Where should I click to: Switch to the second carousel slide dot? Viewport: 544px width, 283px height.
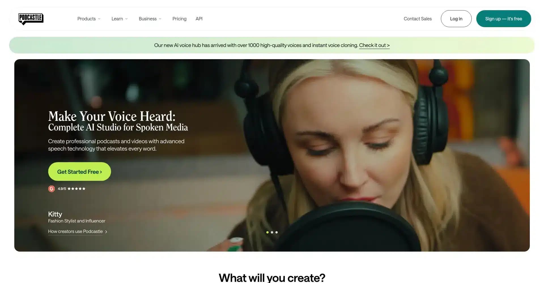(272, 232)
